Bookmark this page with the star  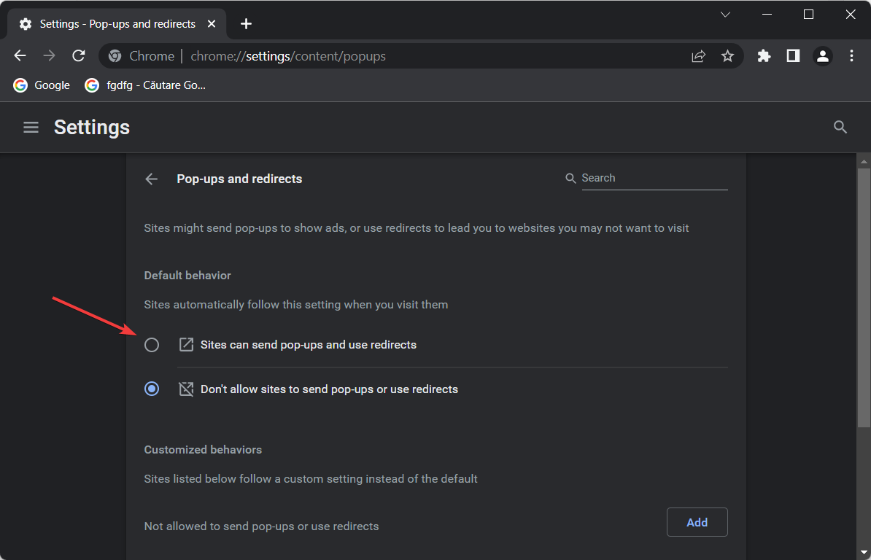point(727,56)
